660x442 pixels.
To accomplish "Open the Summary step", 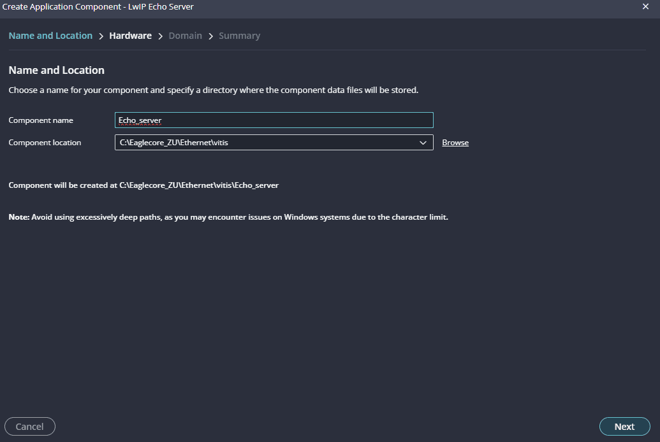I will click(x=239, y=36).
